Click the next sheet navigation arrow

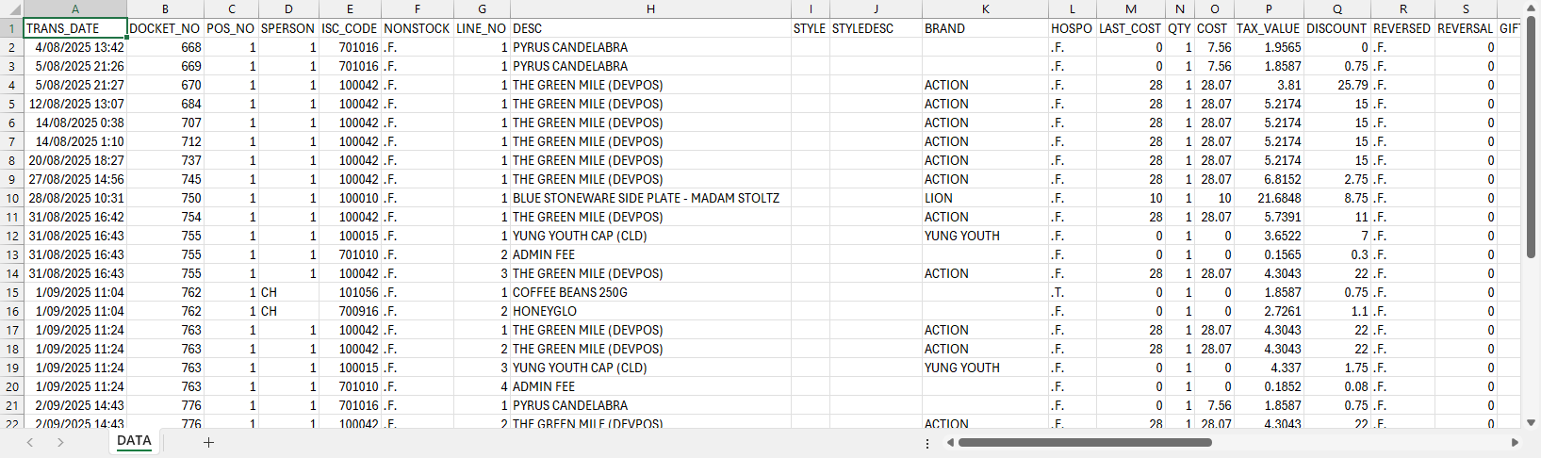[x=60, y=442]
